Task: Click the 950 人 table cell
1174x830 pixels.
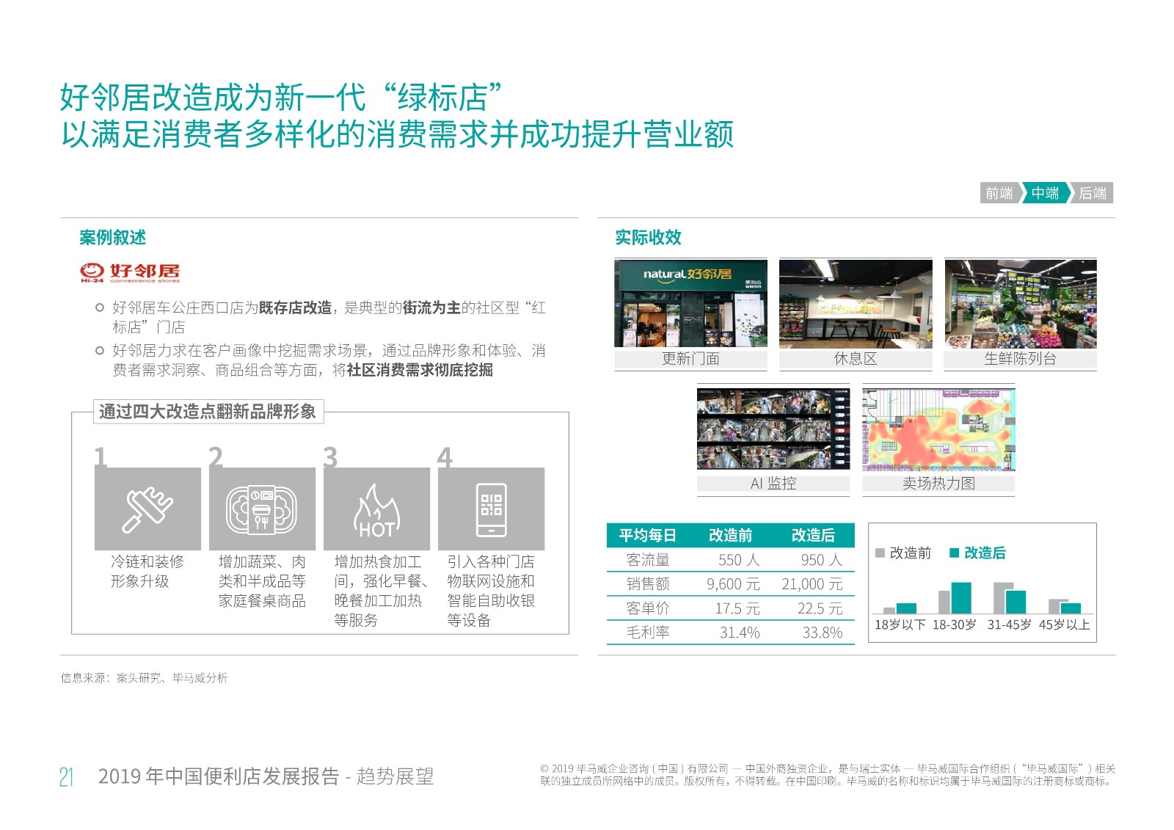Action: tap(822, 560)
